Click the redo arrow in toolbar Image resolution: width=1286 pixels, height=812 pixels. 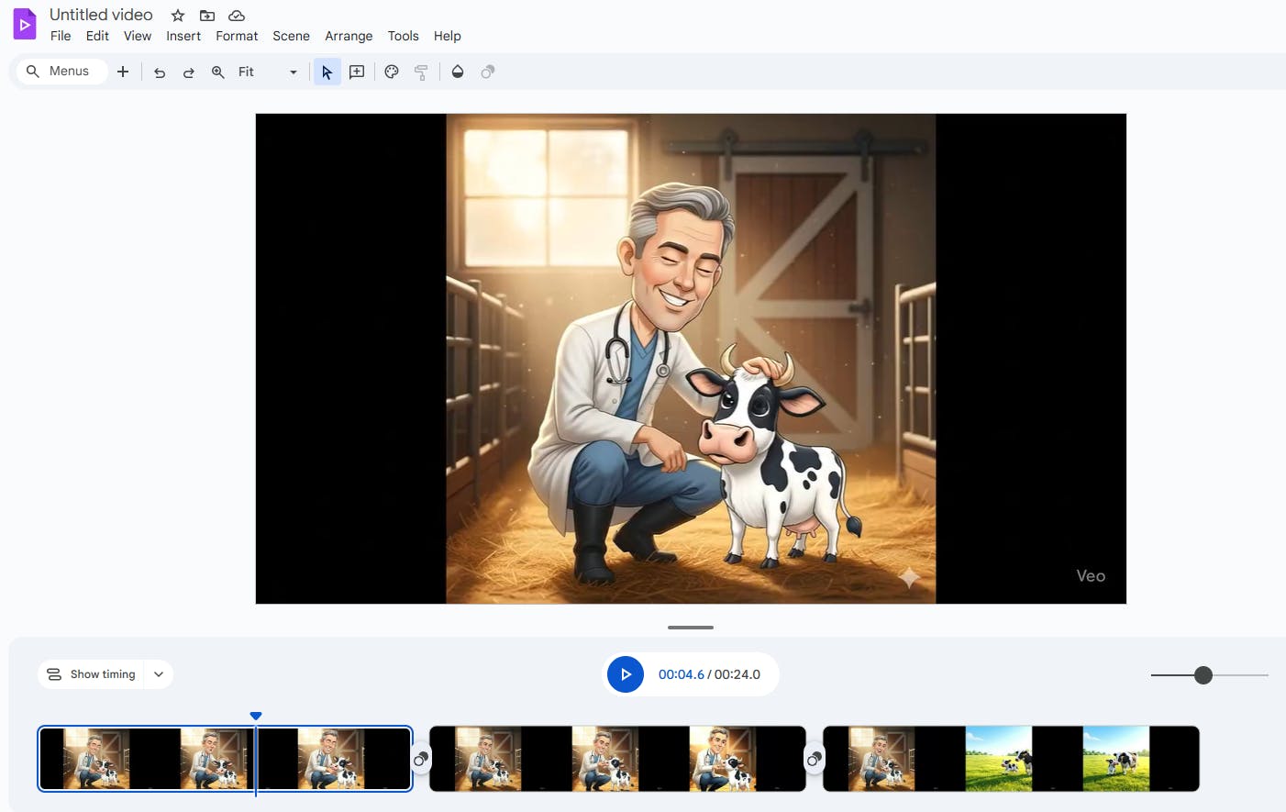(x=189, y=72)
